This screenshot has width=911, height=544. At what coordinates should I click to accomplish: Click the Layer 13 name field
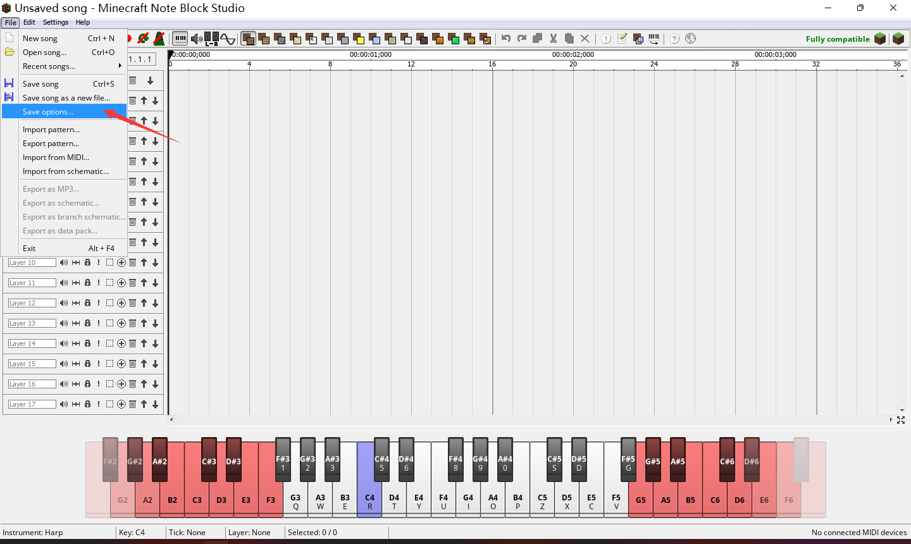coord(32,323)
